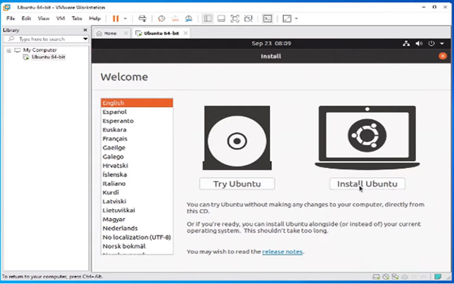
Task: Open the View menu
Action: (x=44, y=19)
